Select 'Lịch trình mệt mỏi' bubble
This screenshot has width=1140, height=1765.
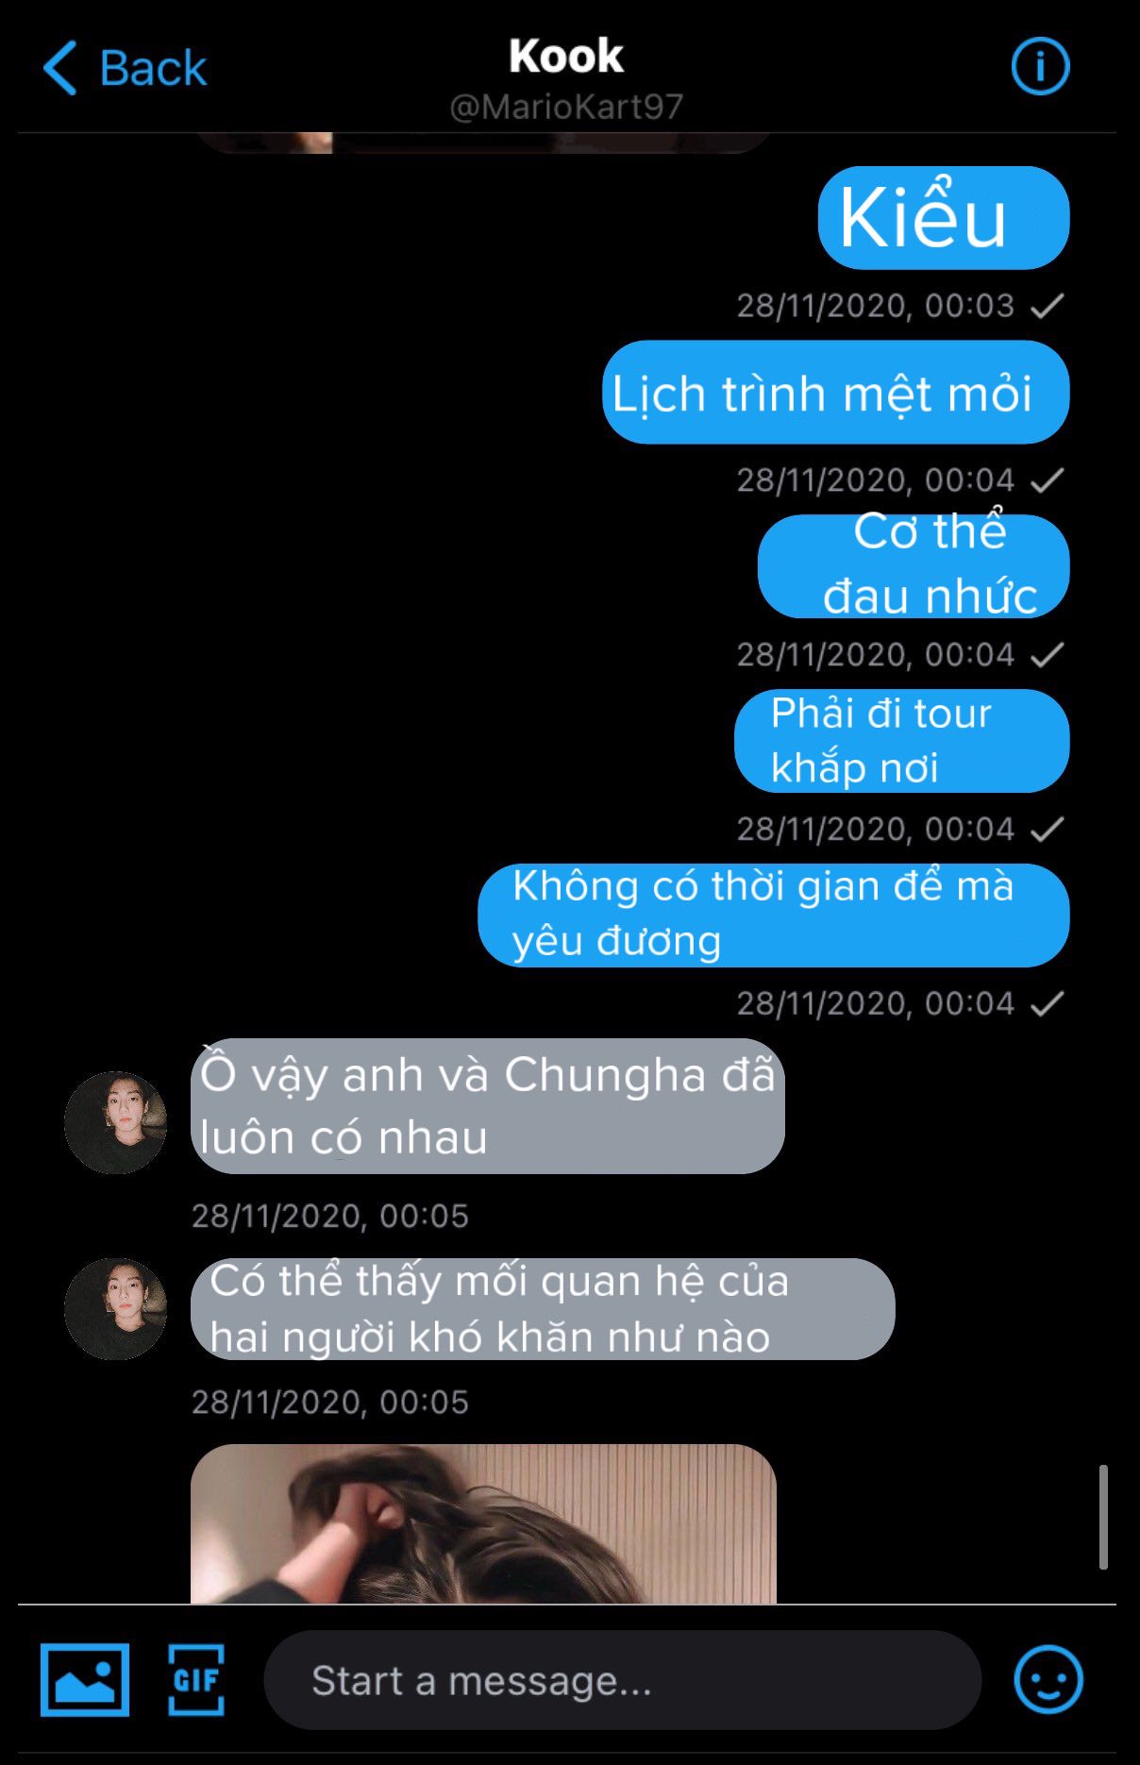point(836,393)
